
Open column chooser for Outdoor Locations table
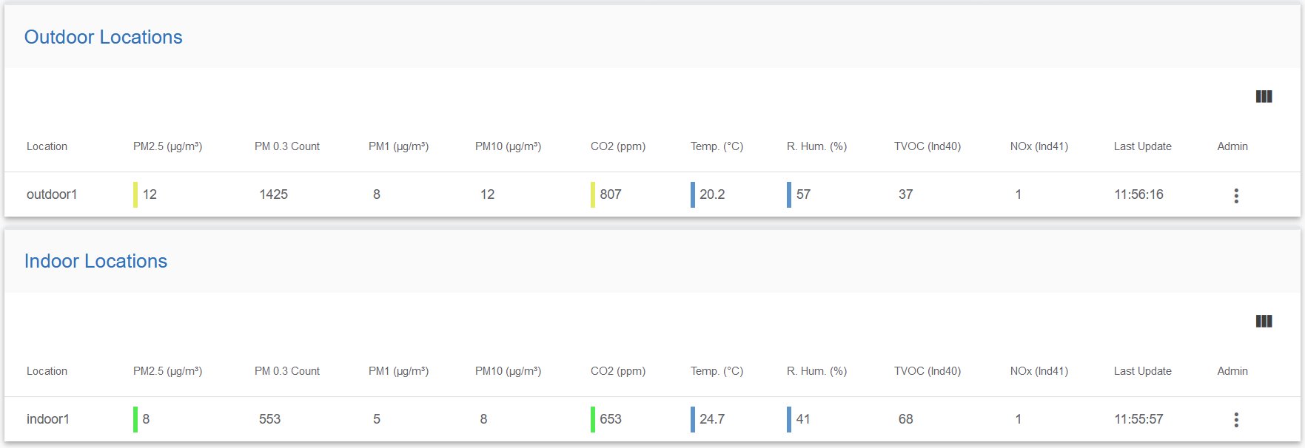[1264, 97]
